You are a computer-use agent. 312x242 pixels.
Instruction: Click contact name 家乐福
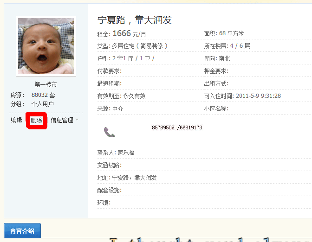pos(126,153)
